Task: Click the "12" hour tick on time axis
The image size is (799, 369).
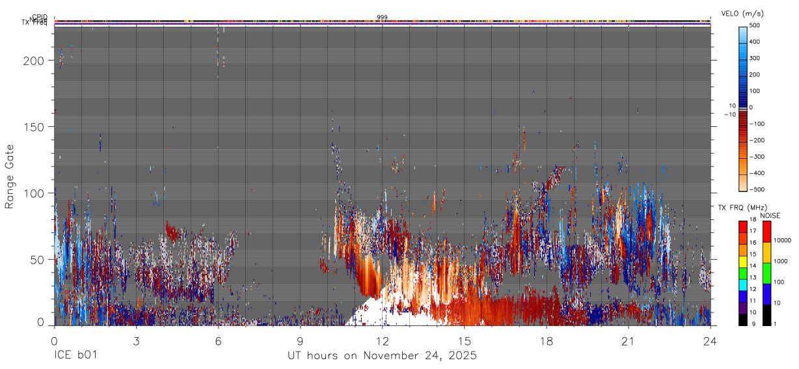Action: [383, 341]
